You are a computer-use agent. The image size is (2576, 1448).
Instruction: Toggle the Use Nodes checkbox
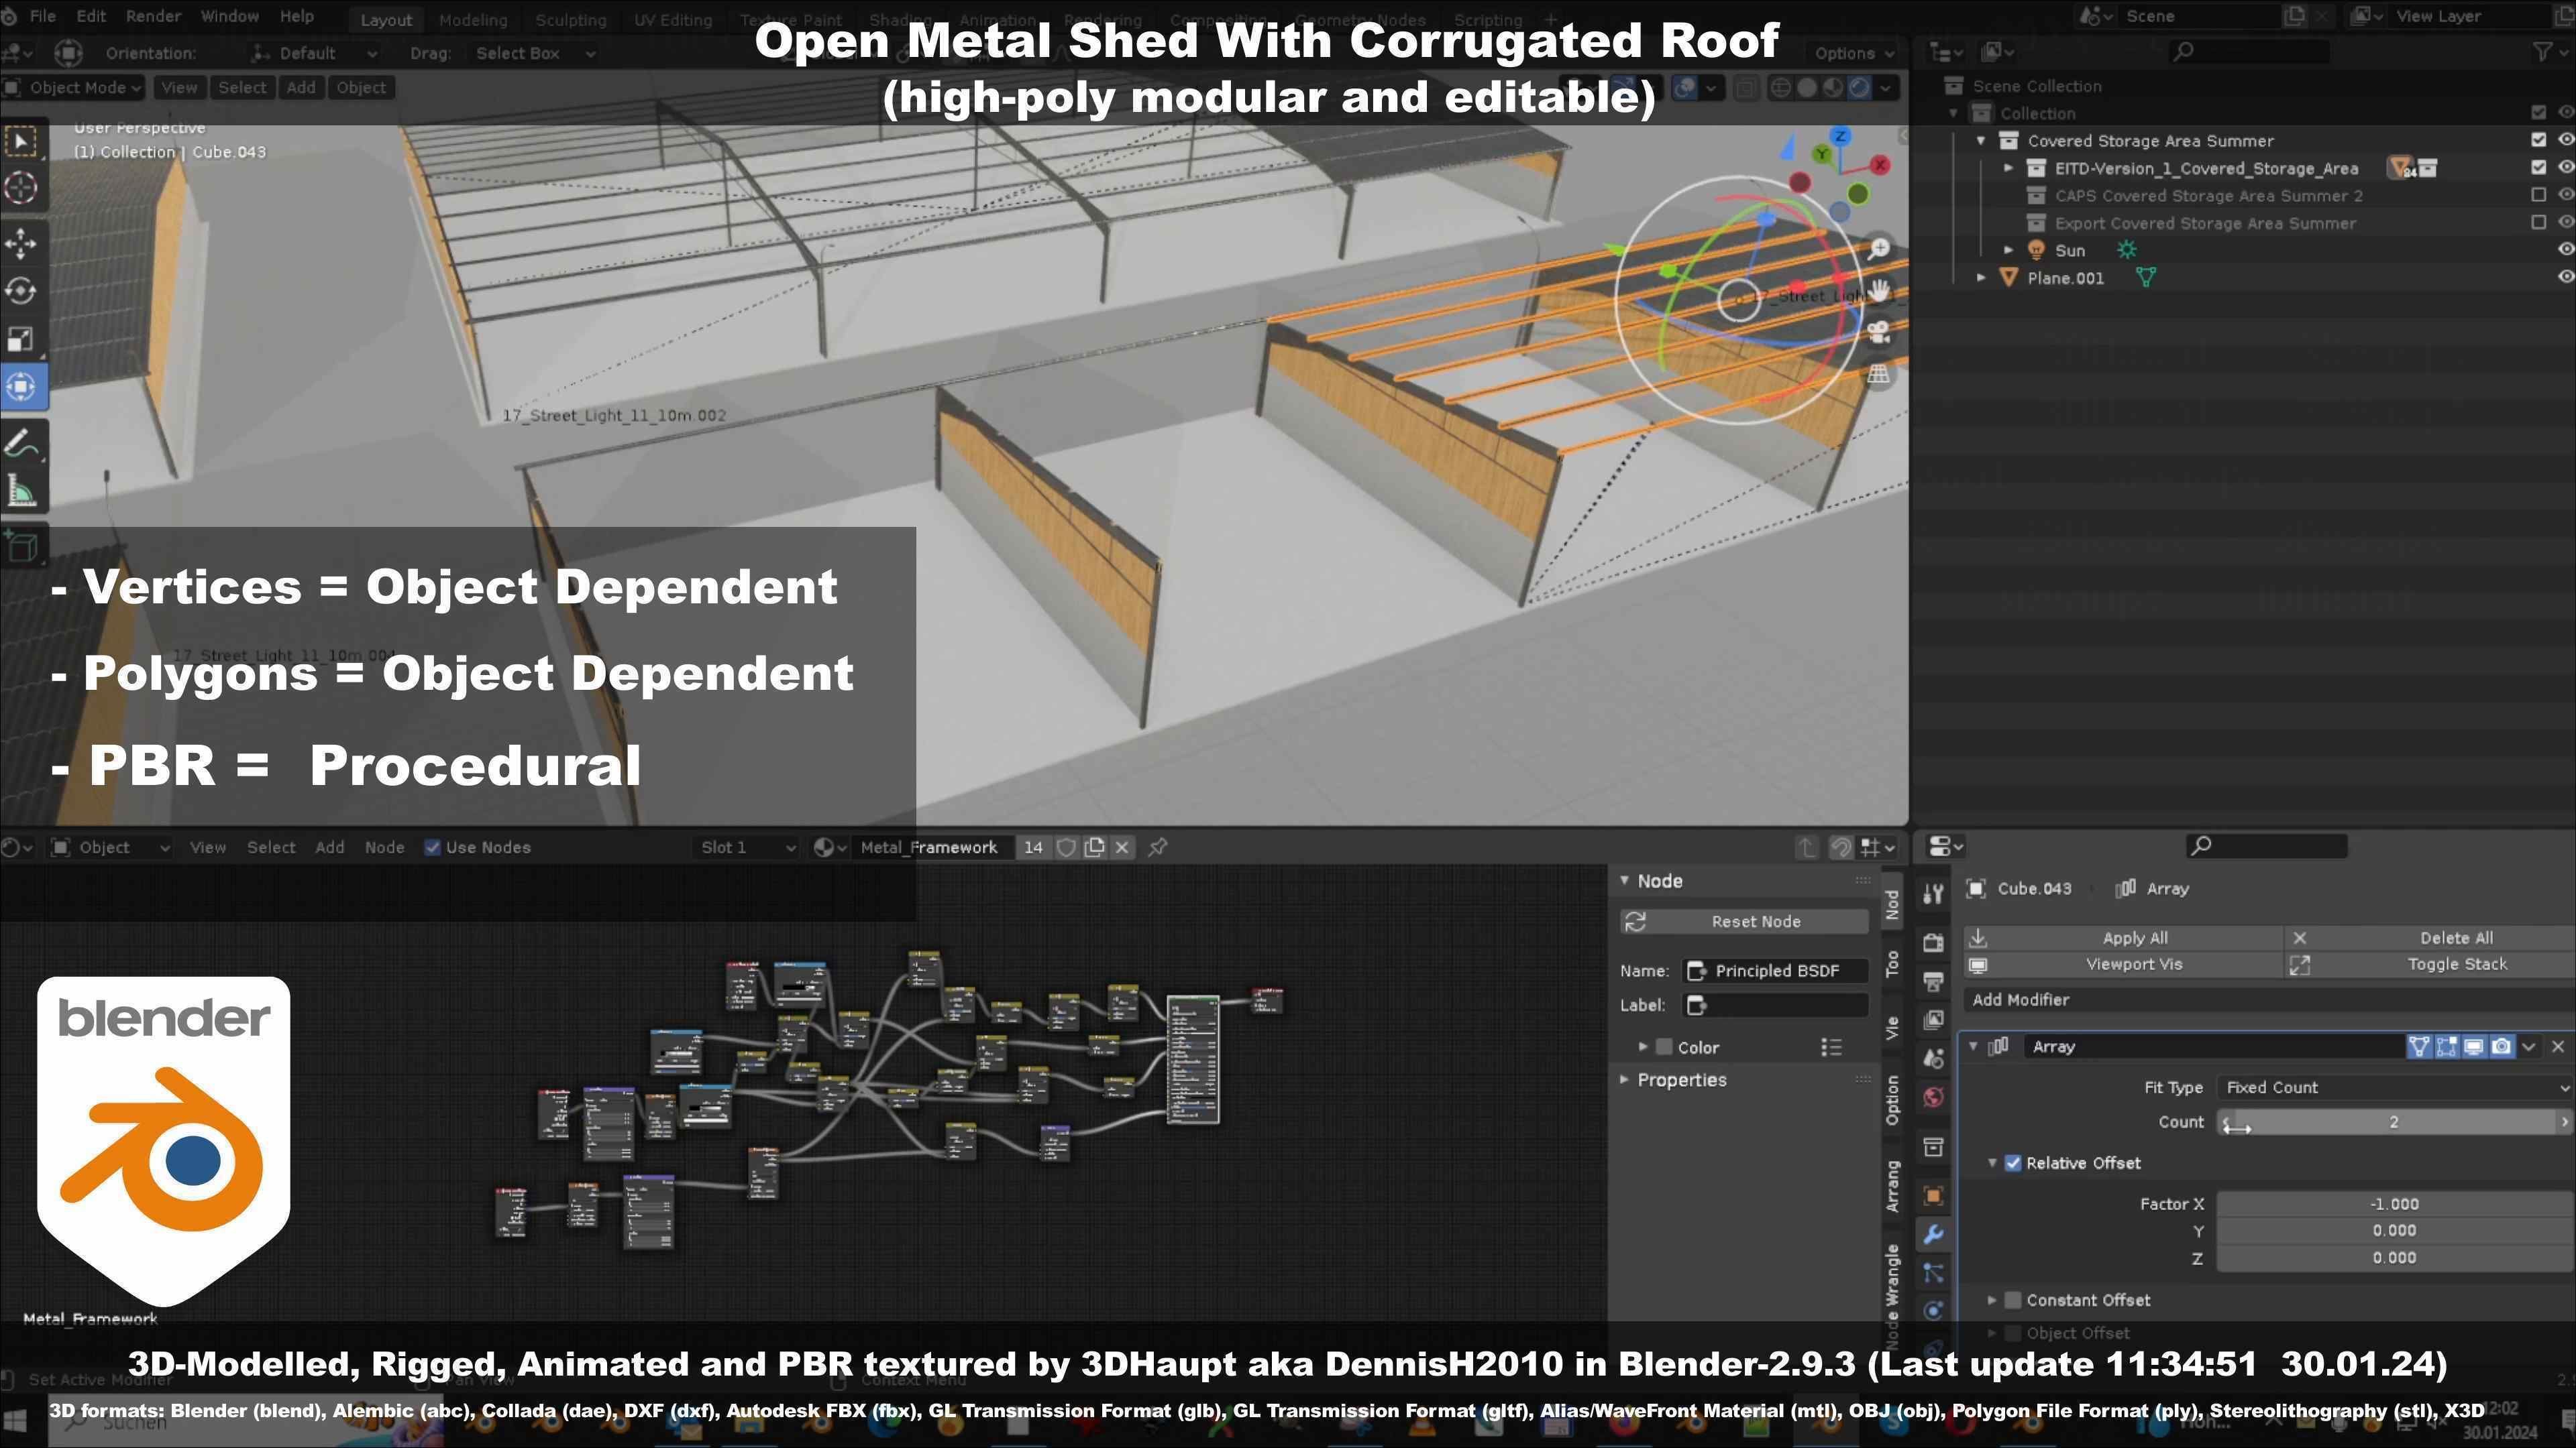[x=432, y=847]
